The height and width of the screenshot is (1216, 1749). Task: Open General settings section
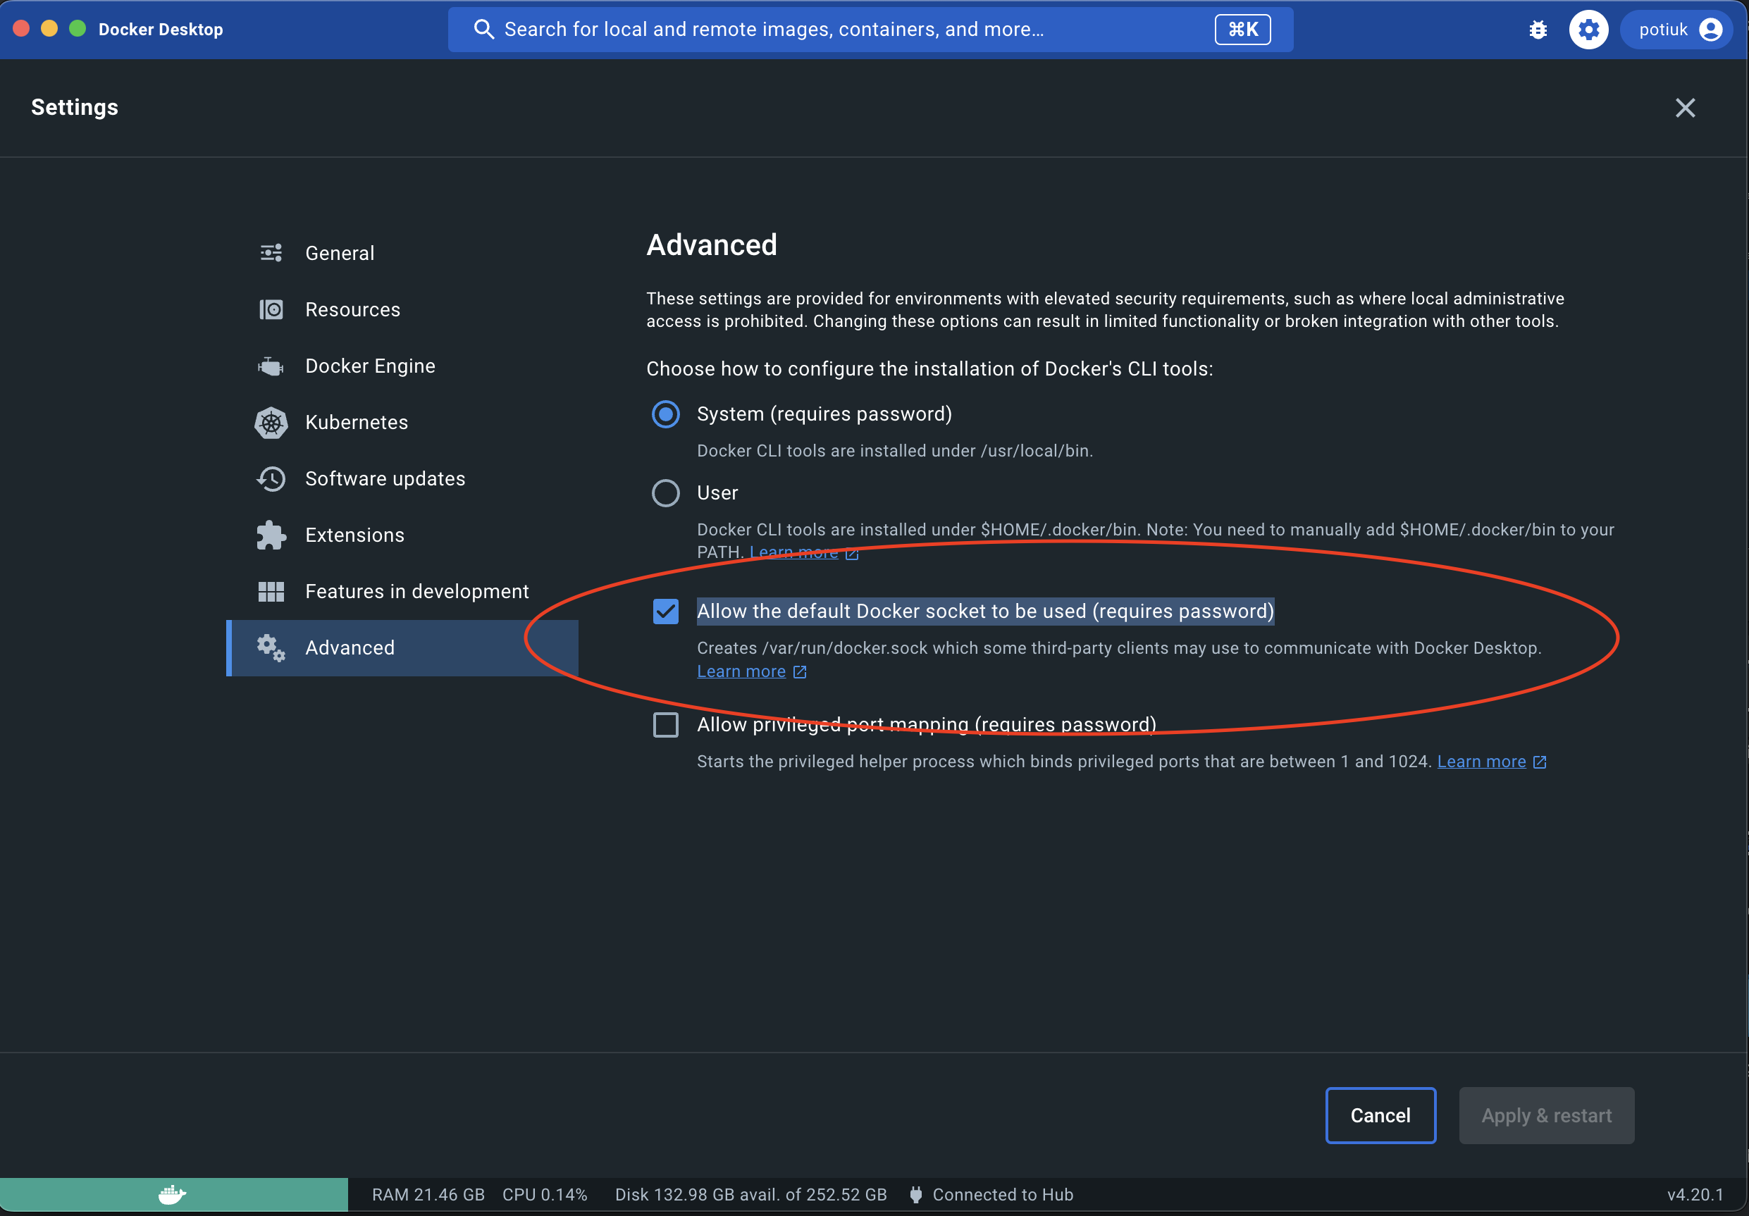(x=339, y=252)
